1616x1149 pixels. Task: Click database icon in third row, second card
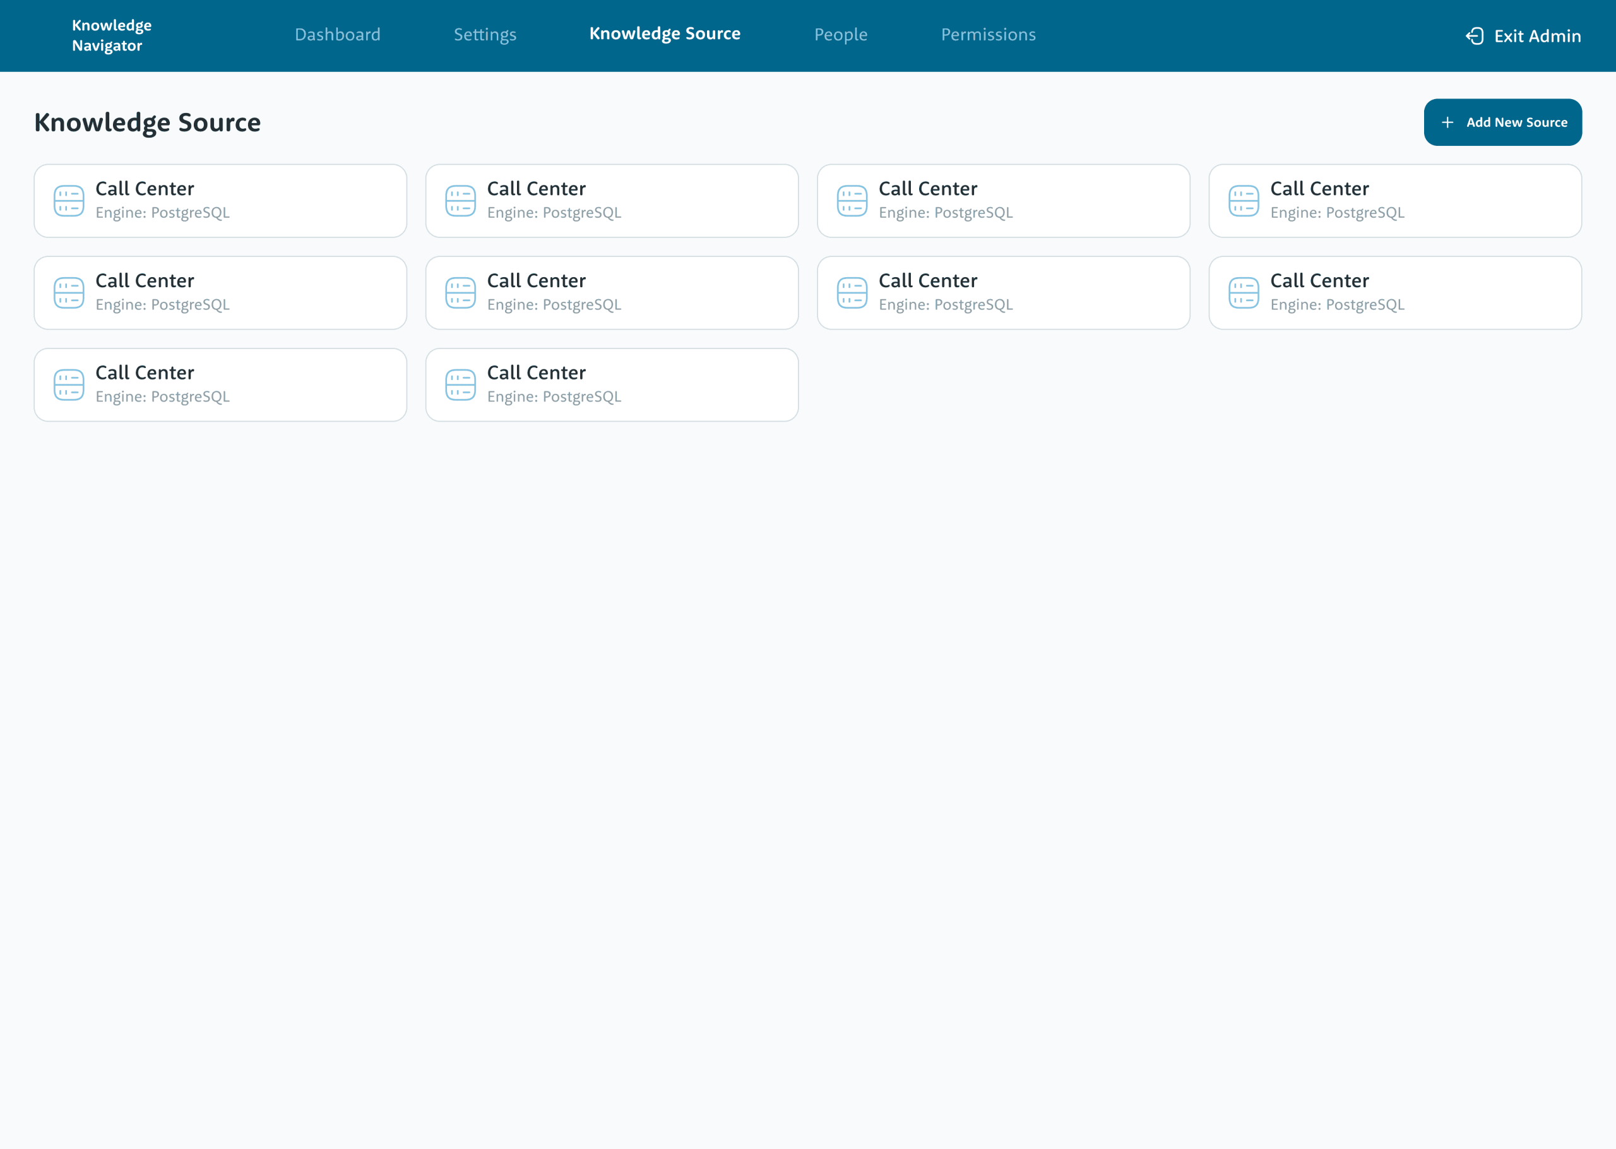tap(460, 385)
